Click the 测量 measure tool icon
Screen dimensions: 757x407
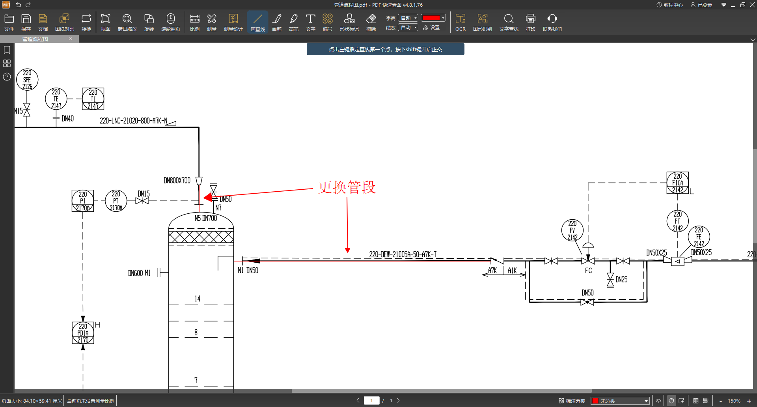(212, 22)
